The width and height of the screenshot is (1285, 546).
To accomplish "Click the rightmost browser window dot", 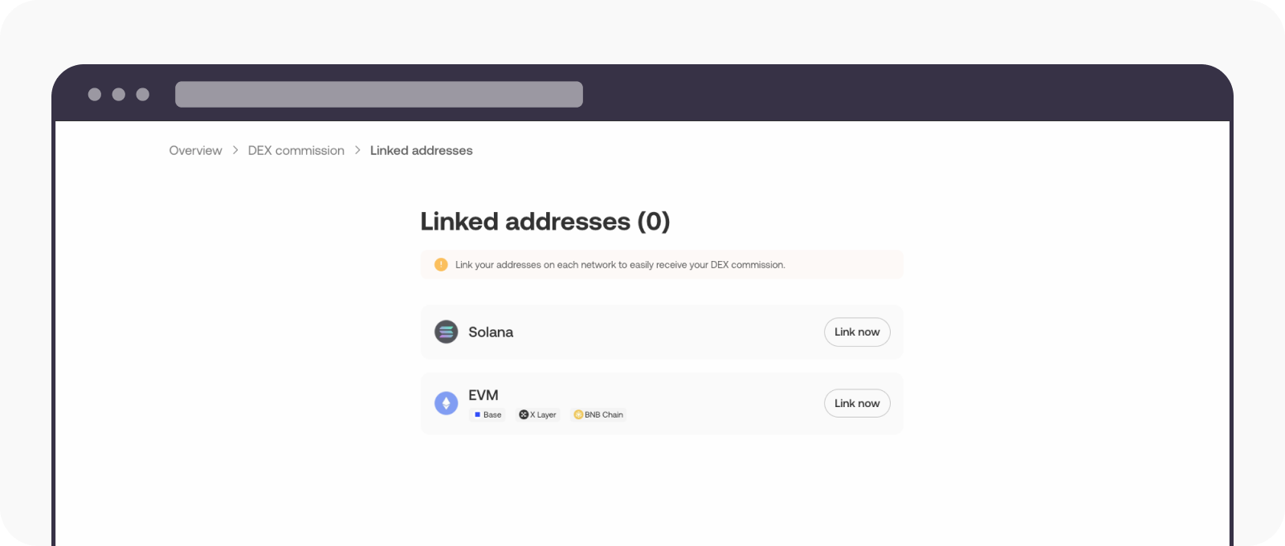I will tap(142, 94).
